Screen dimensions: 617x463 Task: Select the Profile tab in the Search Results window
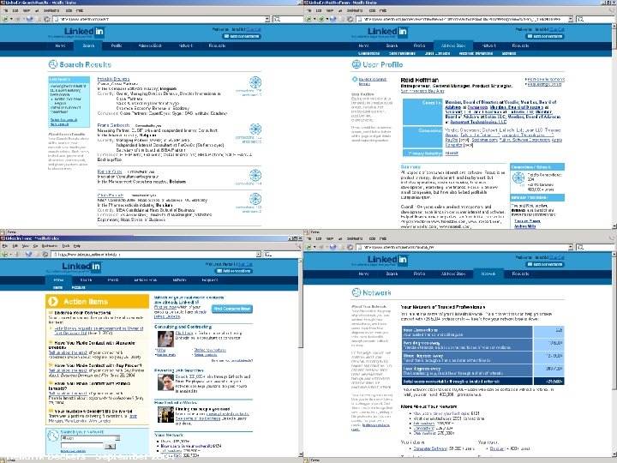tap(116, 45)
